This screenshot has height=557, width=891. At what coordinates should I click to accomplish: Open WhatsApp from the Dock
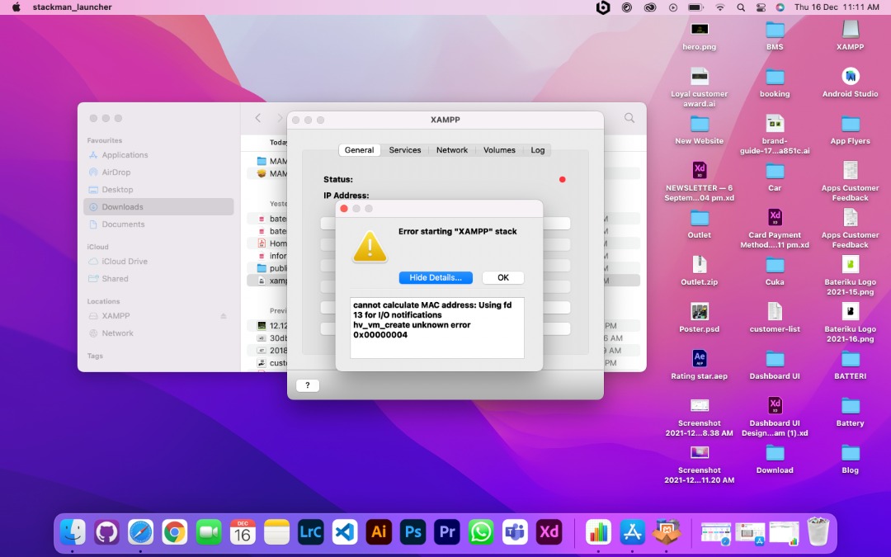(481, 532)
